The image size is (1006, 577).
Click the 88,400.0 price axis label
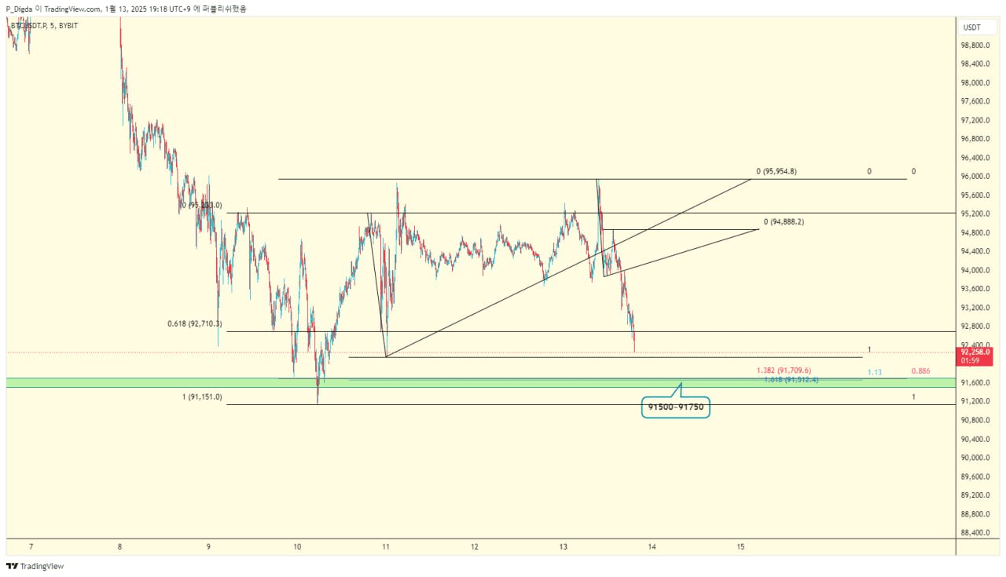coord(975,533)
